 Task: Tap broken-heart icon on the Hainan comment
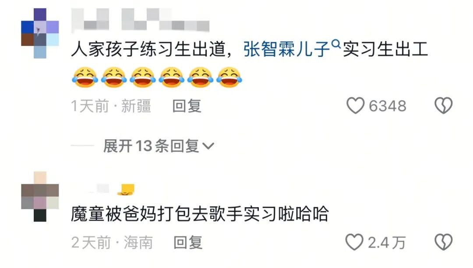[x=443, y=242]
